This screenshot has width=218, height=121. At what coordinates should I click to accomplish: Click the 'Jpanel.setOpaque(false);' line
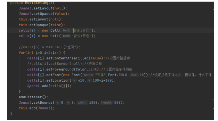[44, 14]
